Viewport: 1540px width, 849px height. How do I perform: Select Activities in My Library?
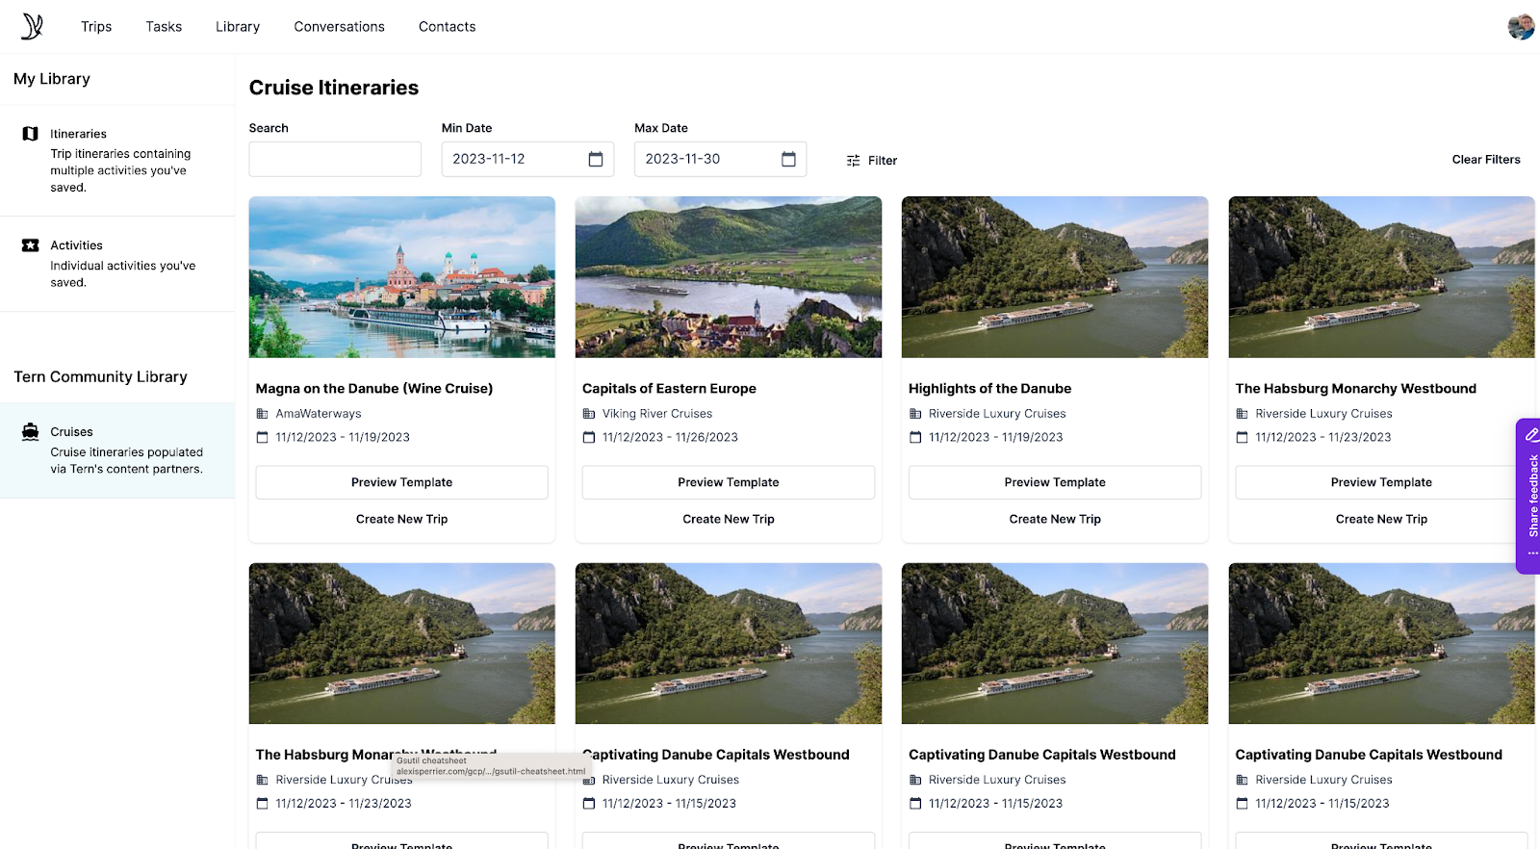tap(117, 264)
